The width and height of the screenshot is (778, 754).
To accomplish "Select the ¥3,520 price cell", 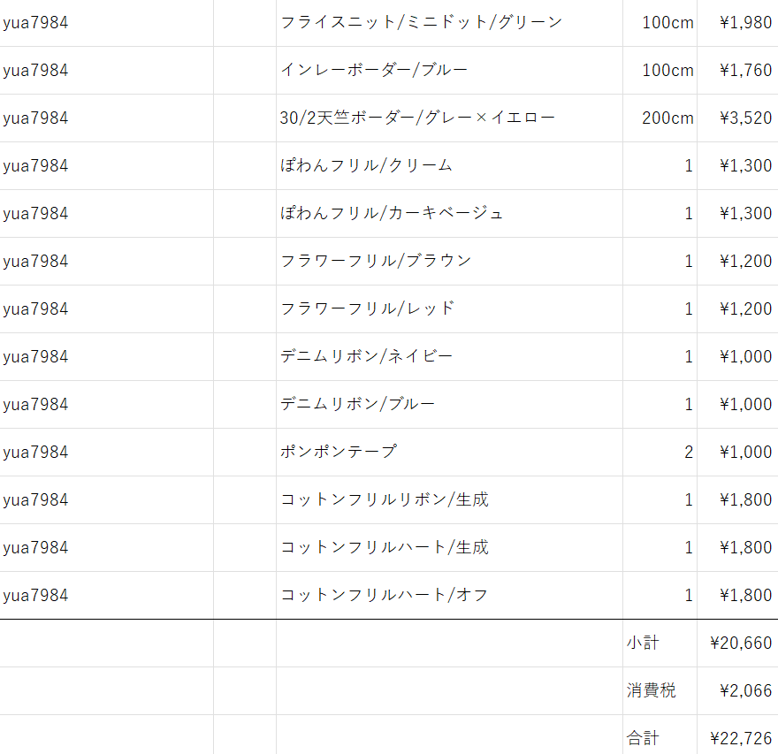I will [738, 118].
